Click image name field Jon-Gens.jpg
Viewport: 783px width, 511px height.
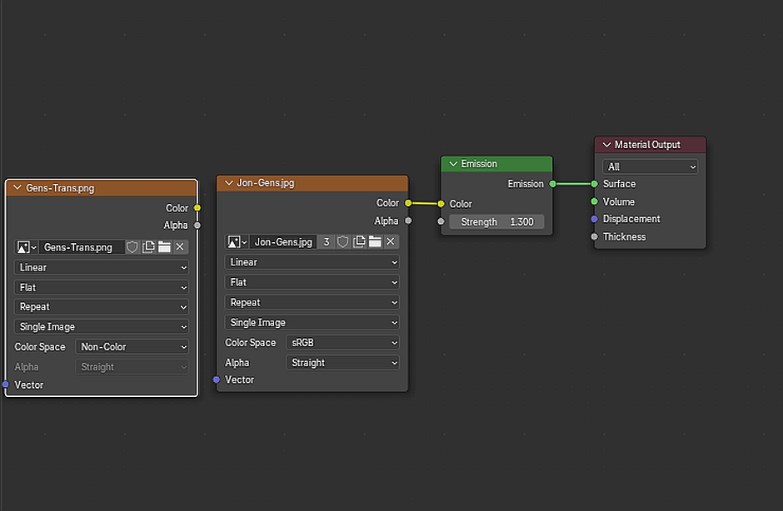click(x=283, y=242)
